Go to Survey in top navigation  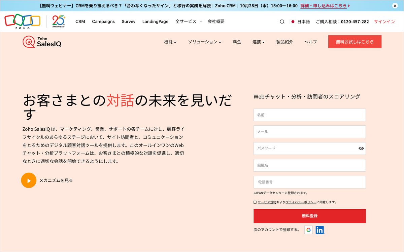129,22
